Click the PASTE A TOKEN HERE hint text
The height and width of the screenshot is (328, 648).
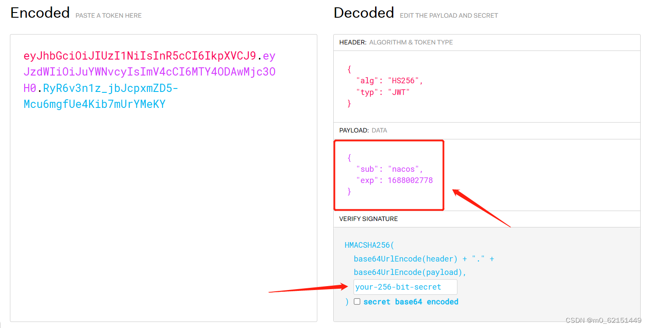(x=108, y=15)
